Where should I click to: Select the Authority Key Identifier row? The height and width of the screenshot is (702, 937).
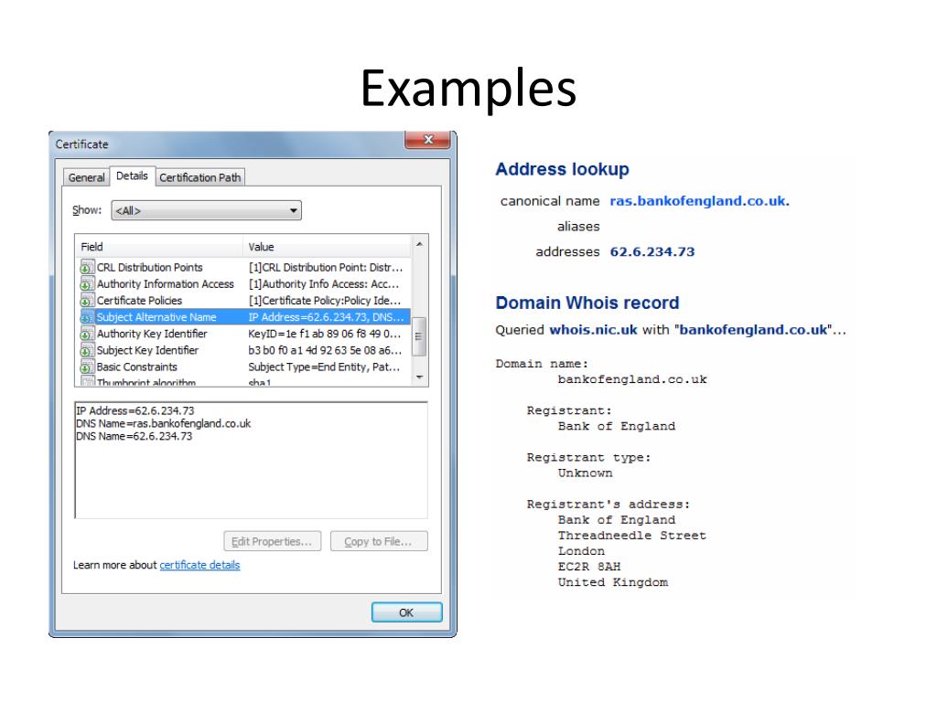coord(243,334)
